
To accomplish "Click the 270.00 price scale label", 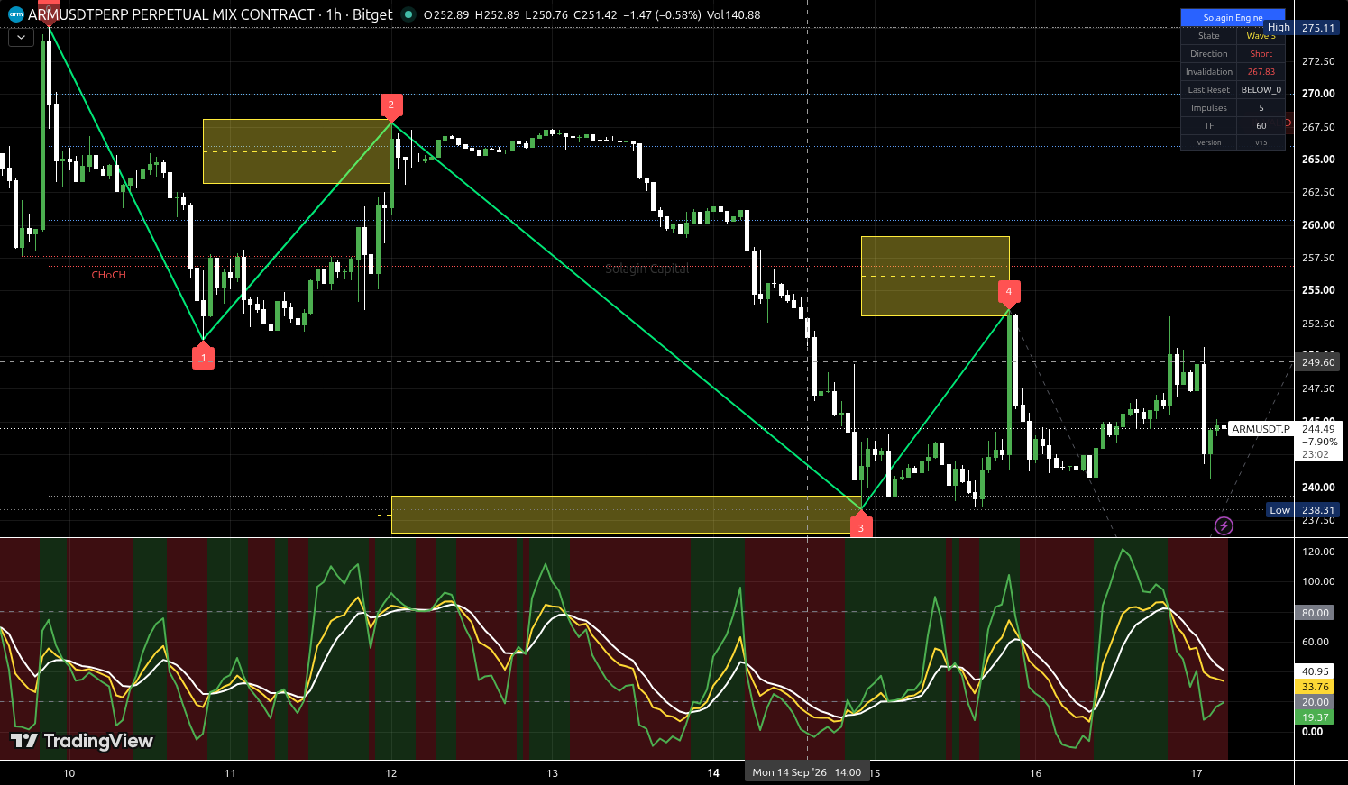I will click(x=1318, y=94).
